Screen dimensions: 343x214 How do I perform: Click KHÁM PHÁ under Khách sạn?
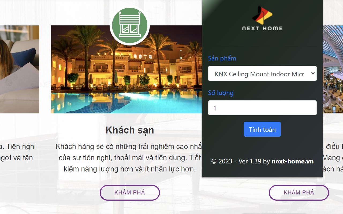click(x=130, y=193)
